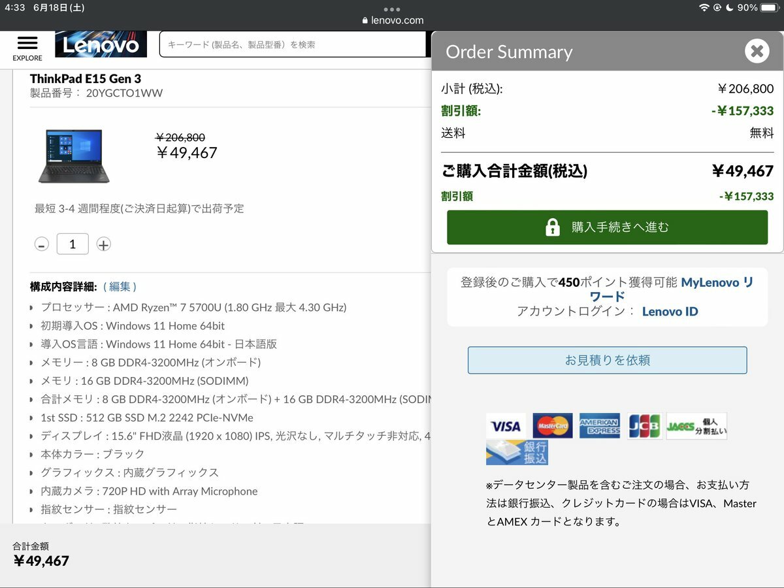The image size is (784, 588).
Task: Click the lenovo.com address bar
Action: pos(392,20)
